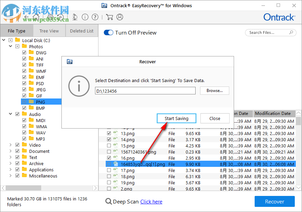Uncheck the MIDI folder checkbox
This screenshot has height=212, width=302.
tap(24, 120)
